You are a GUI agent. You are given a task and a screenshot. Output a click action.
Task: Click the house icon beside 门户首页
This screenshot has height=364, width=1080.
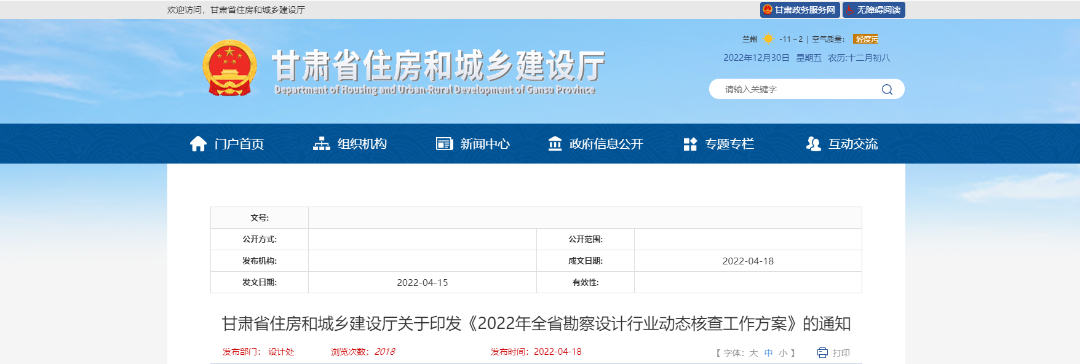point(198,144)
